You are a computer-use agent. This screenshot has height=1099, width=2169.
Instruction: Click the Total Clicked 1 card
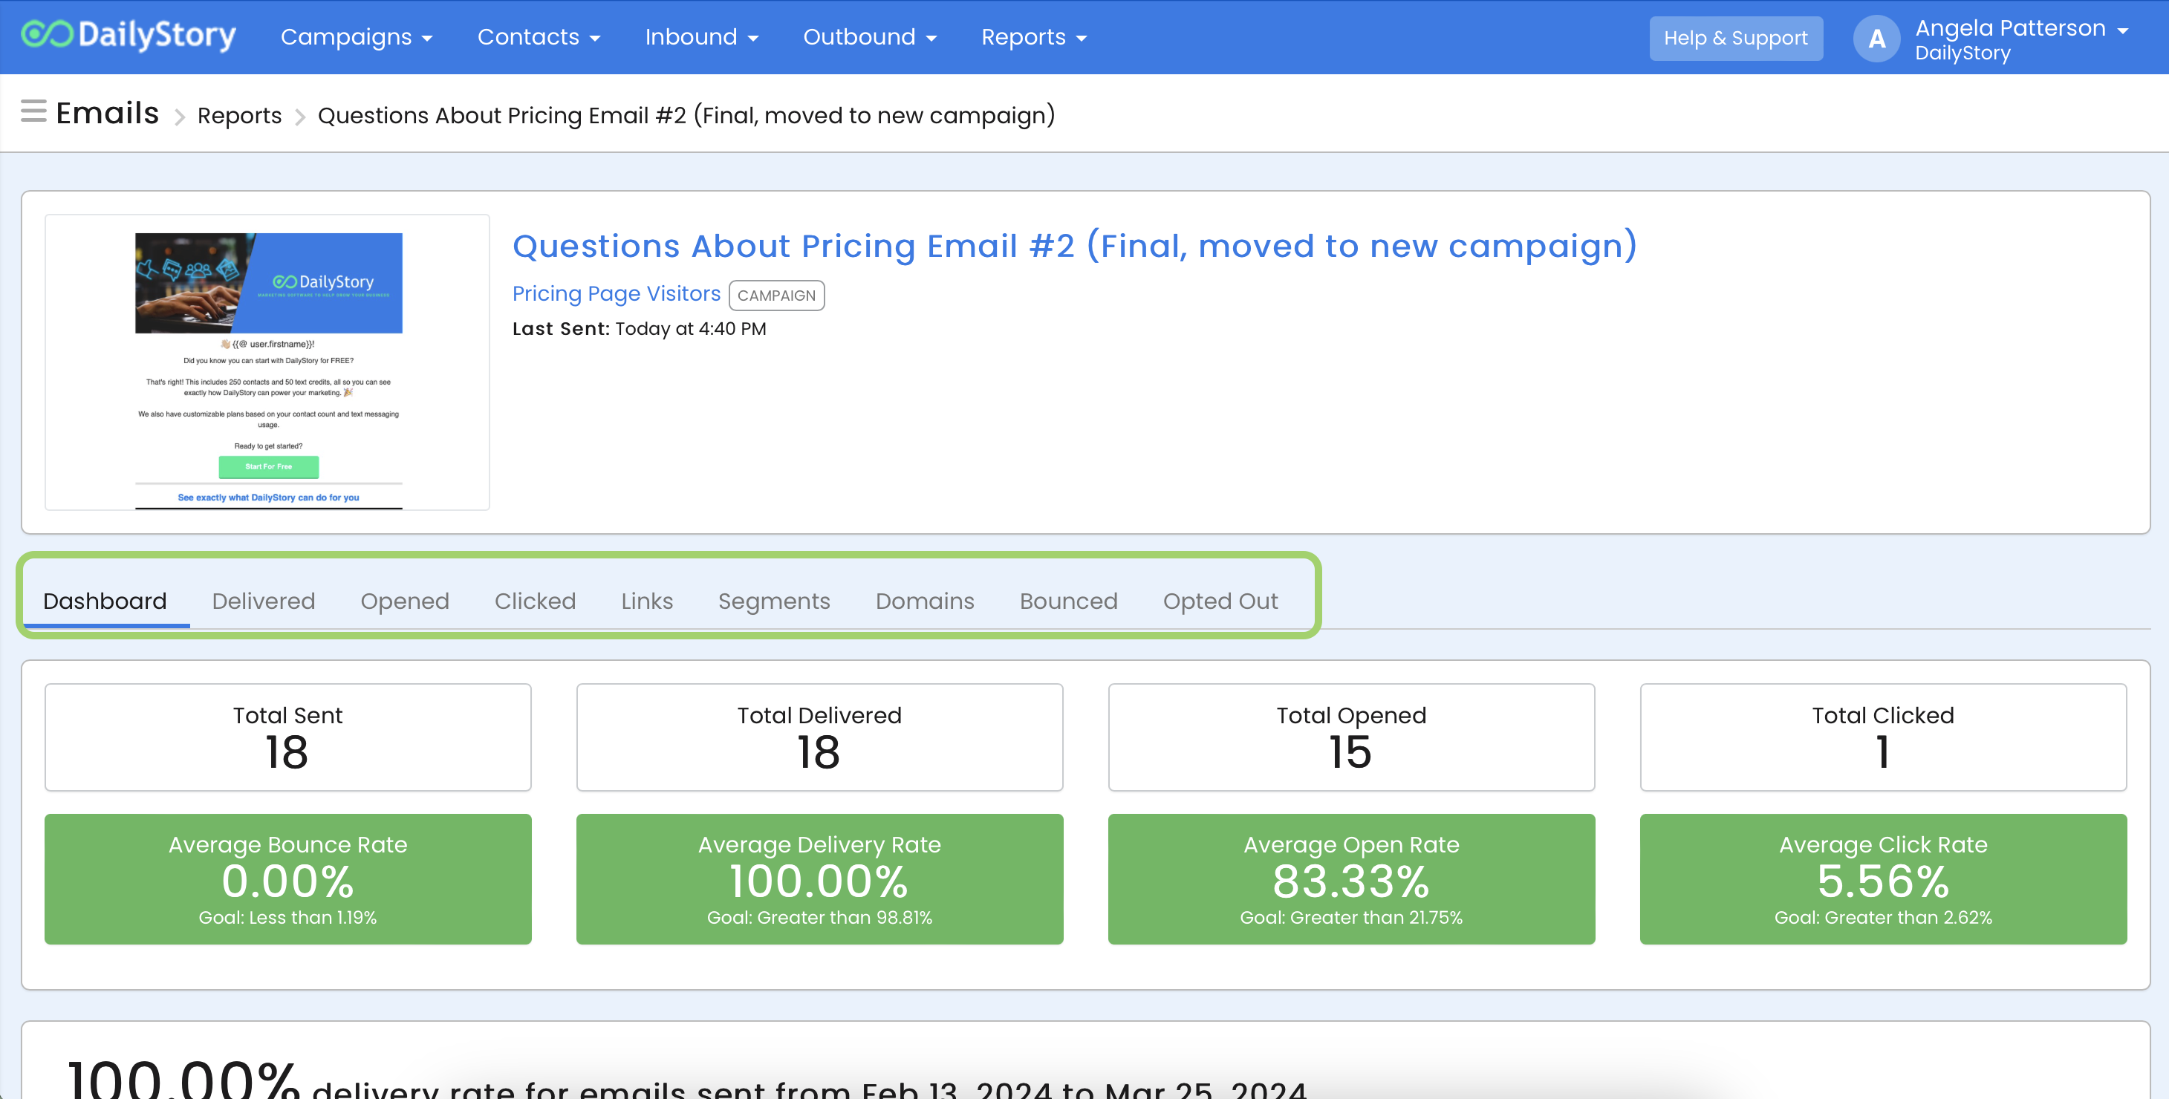pyautogui.click(x=1883, y=737)
